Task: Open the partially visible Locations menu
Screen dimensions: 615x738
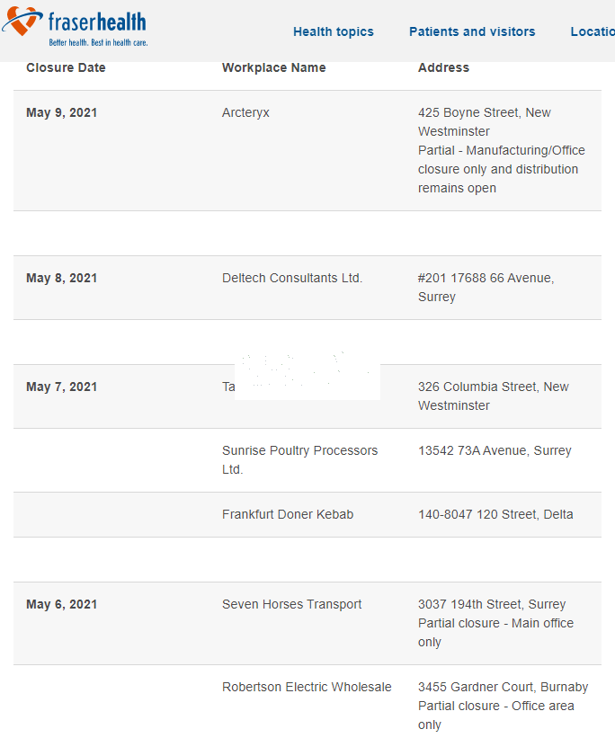Action: [x=593, y=31]
